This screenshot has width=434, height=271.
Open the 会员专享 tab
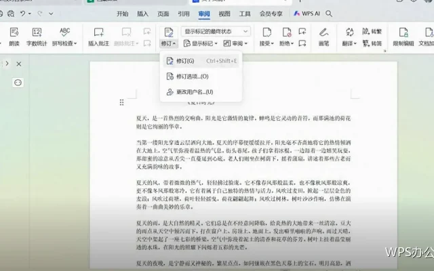(x=271, y=14)
